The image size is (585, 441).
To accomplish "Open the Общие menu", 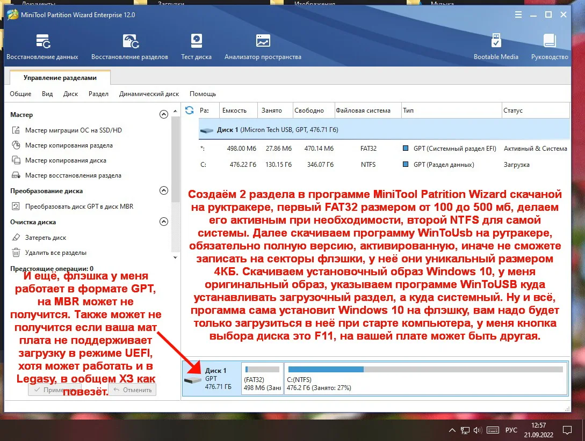I will pos(20,94).
